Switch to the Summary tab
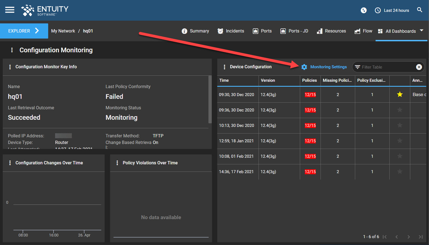Viewport: 429px width, 245px height. pos(196,31)
